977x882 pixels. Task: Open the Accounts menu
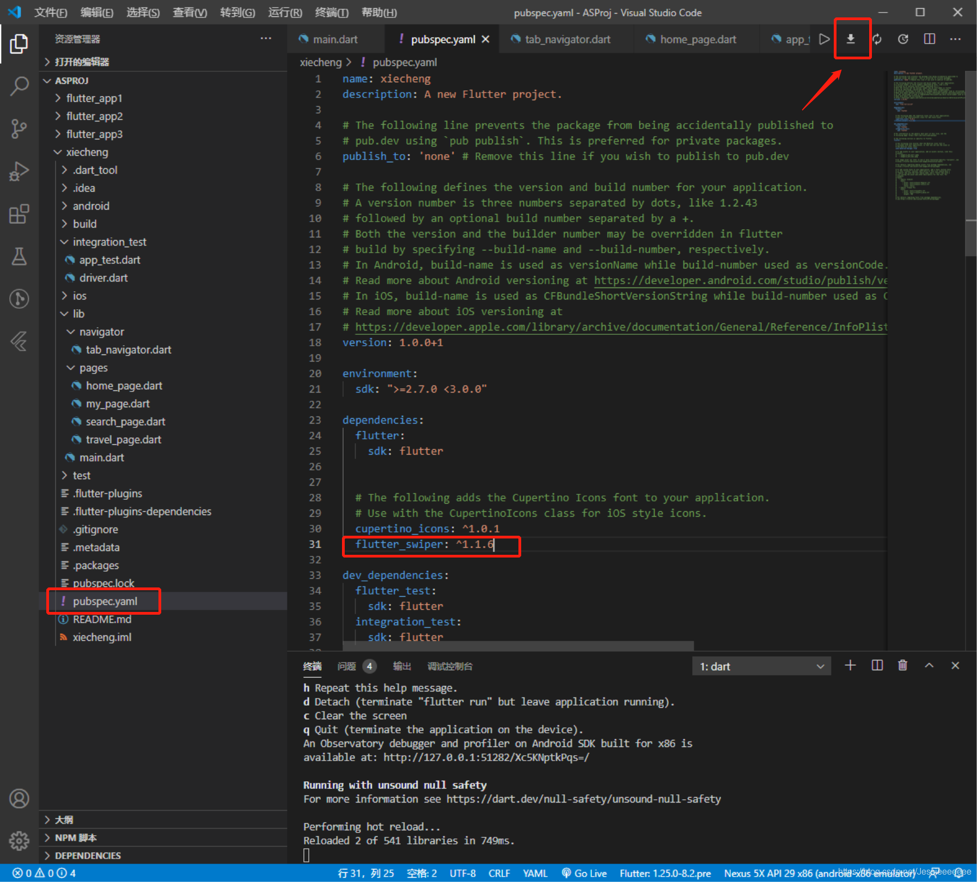pyautogui.click(x=19, y=798)
